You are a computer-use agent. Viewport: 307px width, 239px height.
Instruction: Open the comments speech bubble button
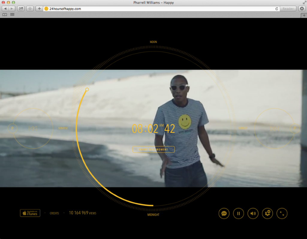224,213
